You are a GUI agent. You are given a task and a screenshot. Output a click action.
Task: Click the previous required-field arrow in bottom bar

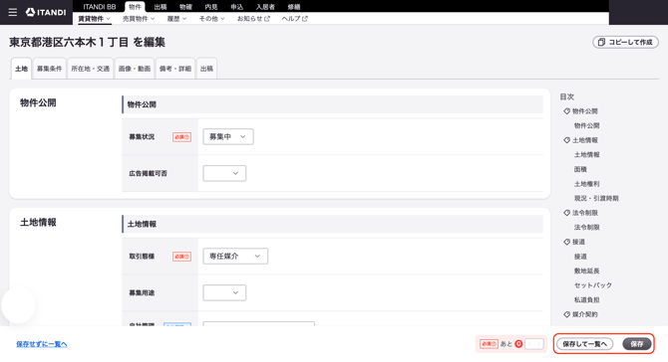[530, 344]
